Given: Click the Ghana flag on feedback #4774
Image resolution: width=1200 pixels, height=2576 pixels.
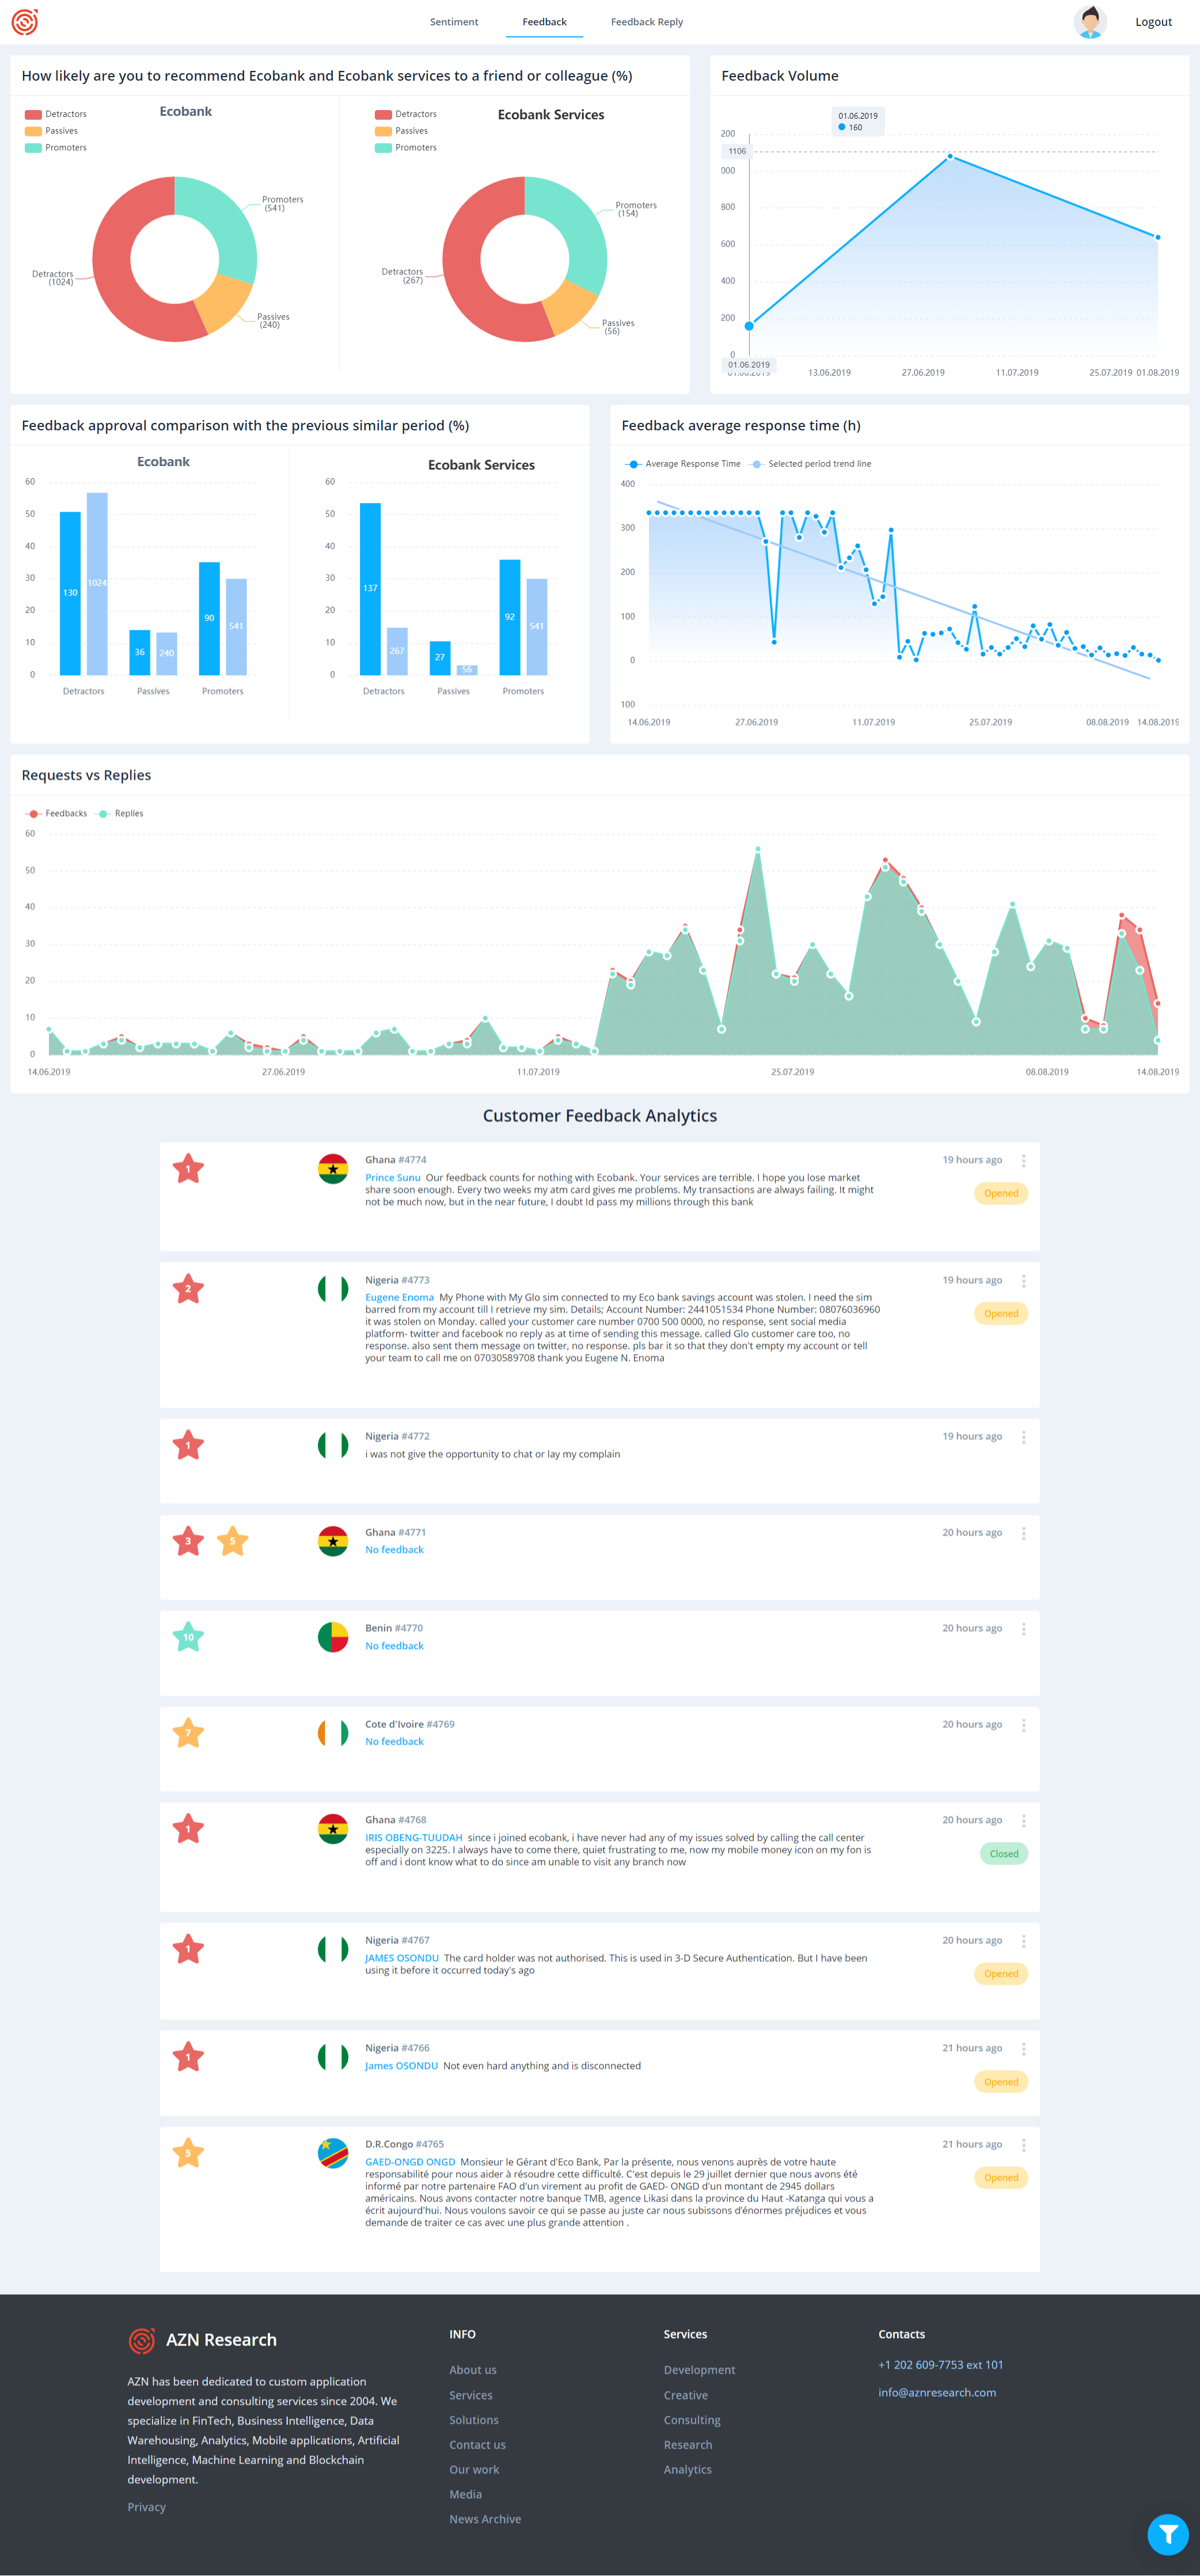Looking at the screenshot, I should tap(333, 1168).
